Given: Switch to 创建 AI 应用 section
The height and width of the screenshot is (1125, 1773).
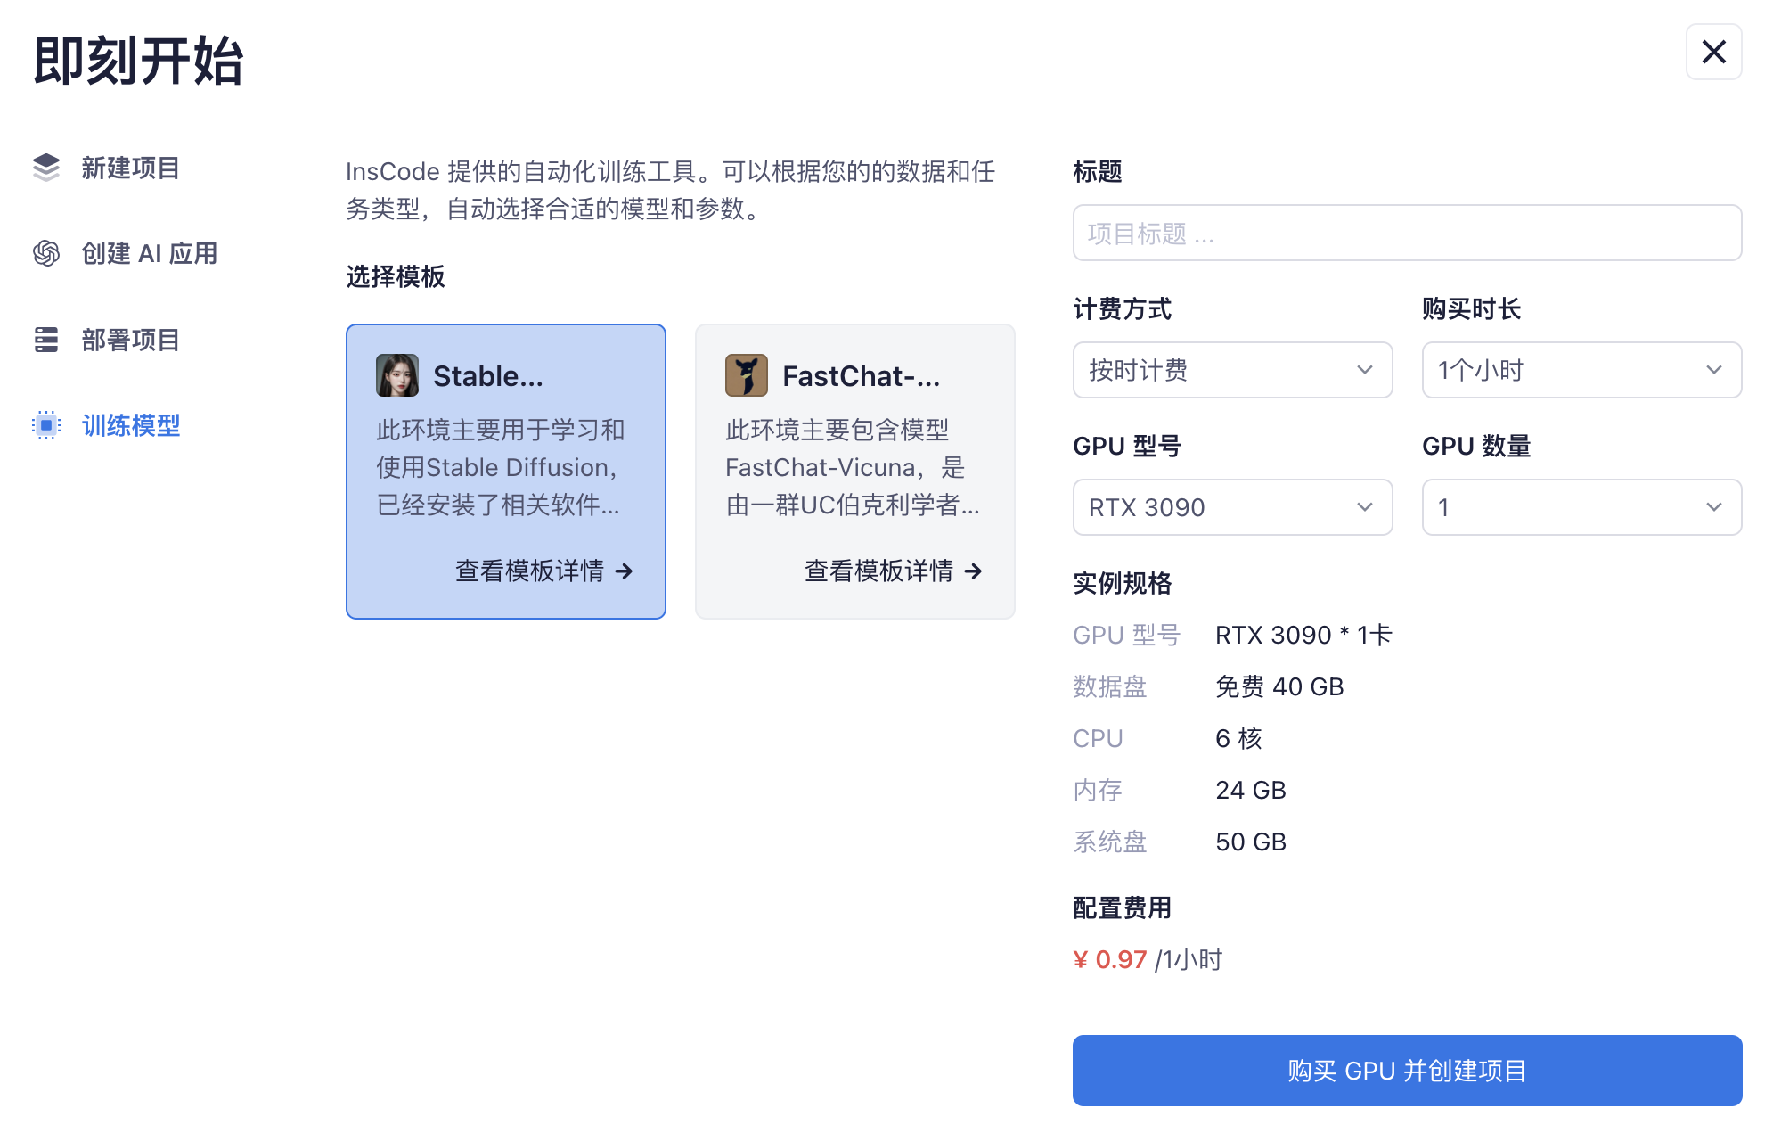Looking at the screenshot, I should (x=126, y=253).
